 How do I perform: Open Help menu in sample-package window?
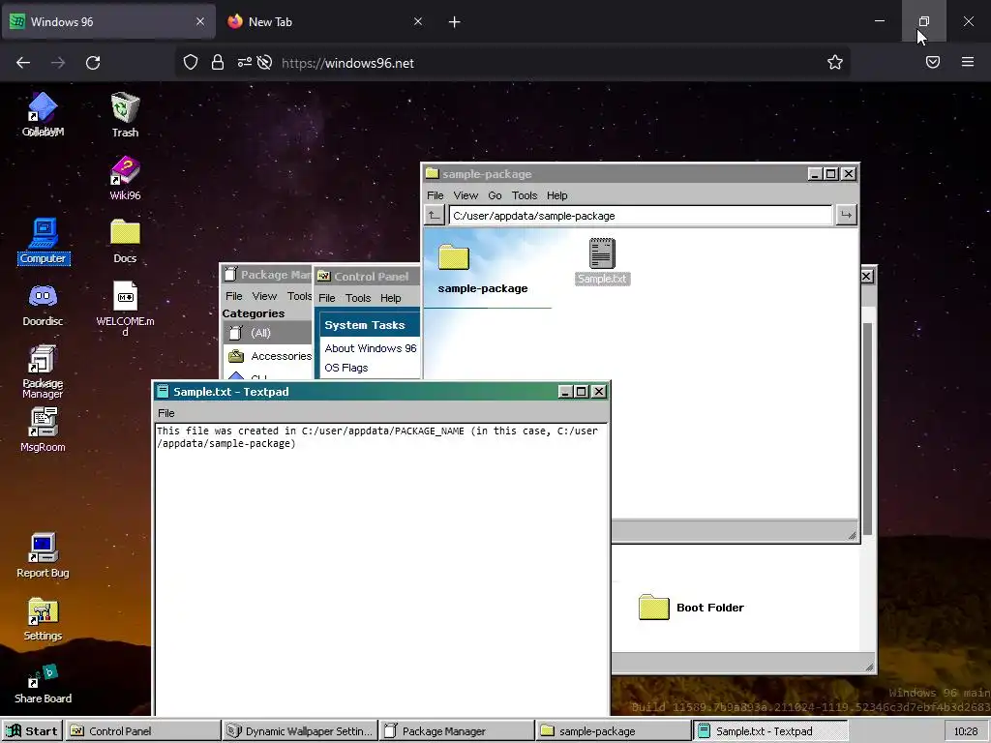tap(556, 195)
